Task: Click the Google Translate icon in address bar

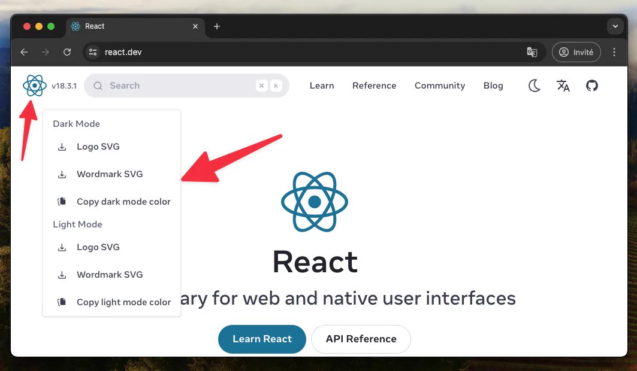Action: pos(532,52)
